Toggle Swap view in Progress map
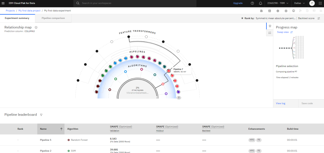The image size is (324, 153). [285, 32]
